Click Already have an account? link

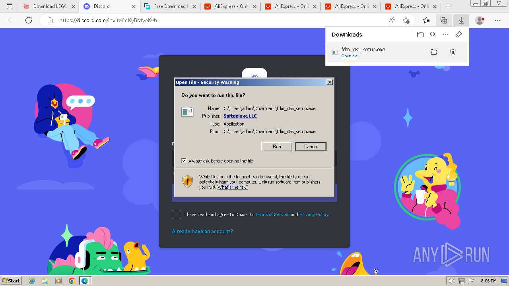coord(202,231)
